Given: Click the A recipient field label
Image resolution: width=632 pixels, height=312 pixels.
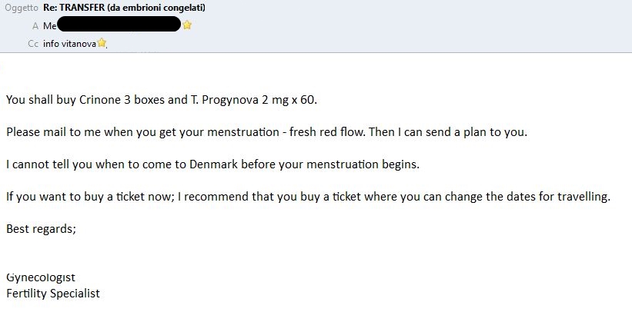Looking at the screenshot, I should [x=35, y=26].
